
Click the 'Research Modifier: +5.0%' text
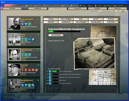coord(56,41)
